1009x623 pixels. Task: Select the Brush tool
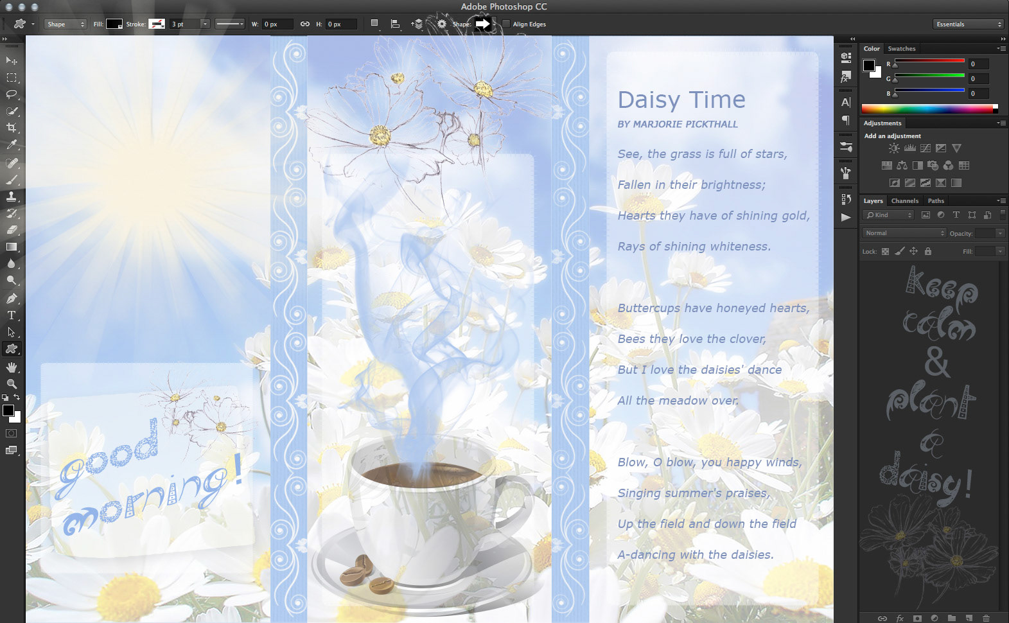pyautogui.click(x=12, y=180)
